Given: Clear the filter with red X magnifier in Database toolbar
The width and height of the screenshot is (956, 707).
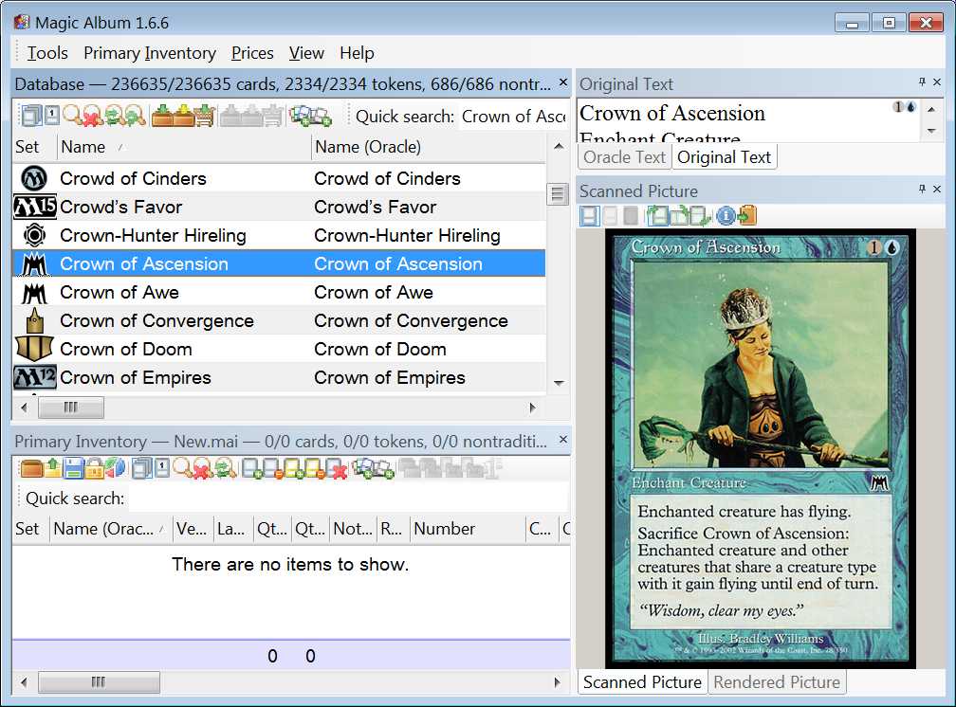Looking at the screenshot, I should [92, 116].
